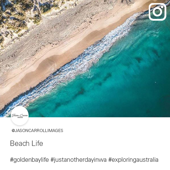The width and height of the screenshot is (170, 170).
Task: Click the hash symbol before goldenbaylife
Action: pyautogui.click(x=12, y=160)
